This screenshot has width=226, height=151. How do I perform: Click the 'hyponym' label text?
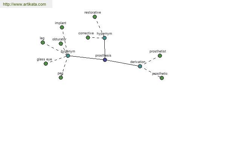click(x=68, y=51)
